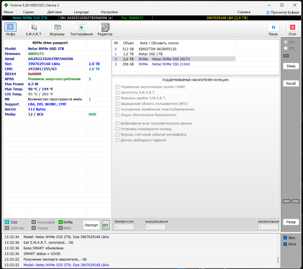The height and width of the screenshot is (269, 303).
Task: Open the Справка menu
Action: (x=244, y=12)
